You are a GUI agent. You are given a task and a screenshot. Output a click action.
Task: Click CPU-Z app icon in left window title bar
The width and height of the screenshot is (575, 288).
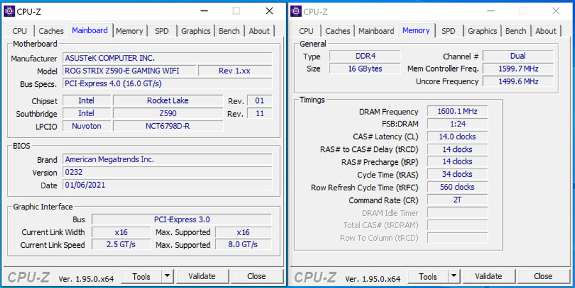coord(9,11)
